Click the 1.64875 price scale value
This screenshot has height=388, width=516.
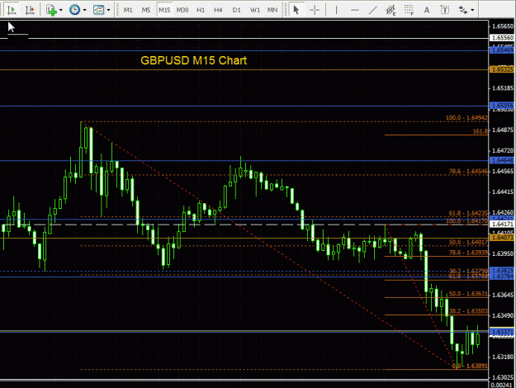coord(503,130)
